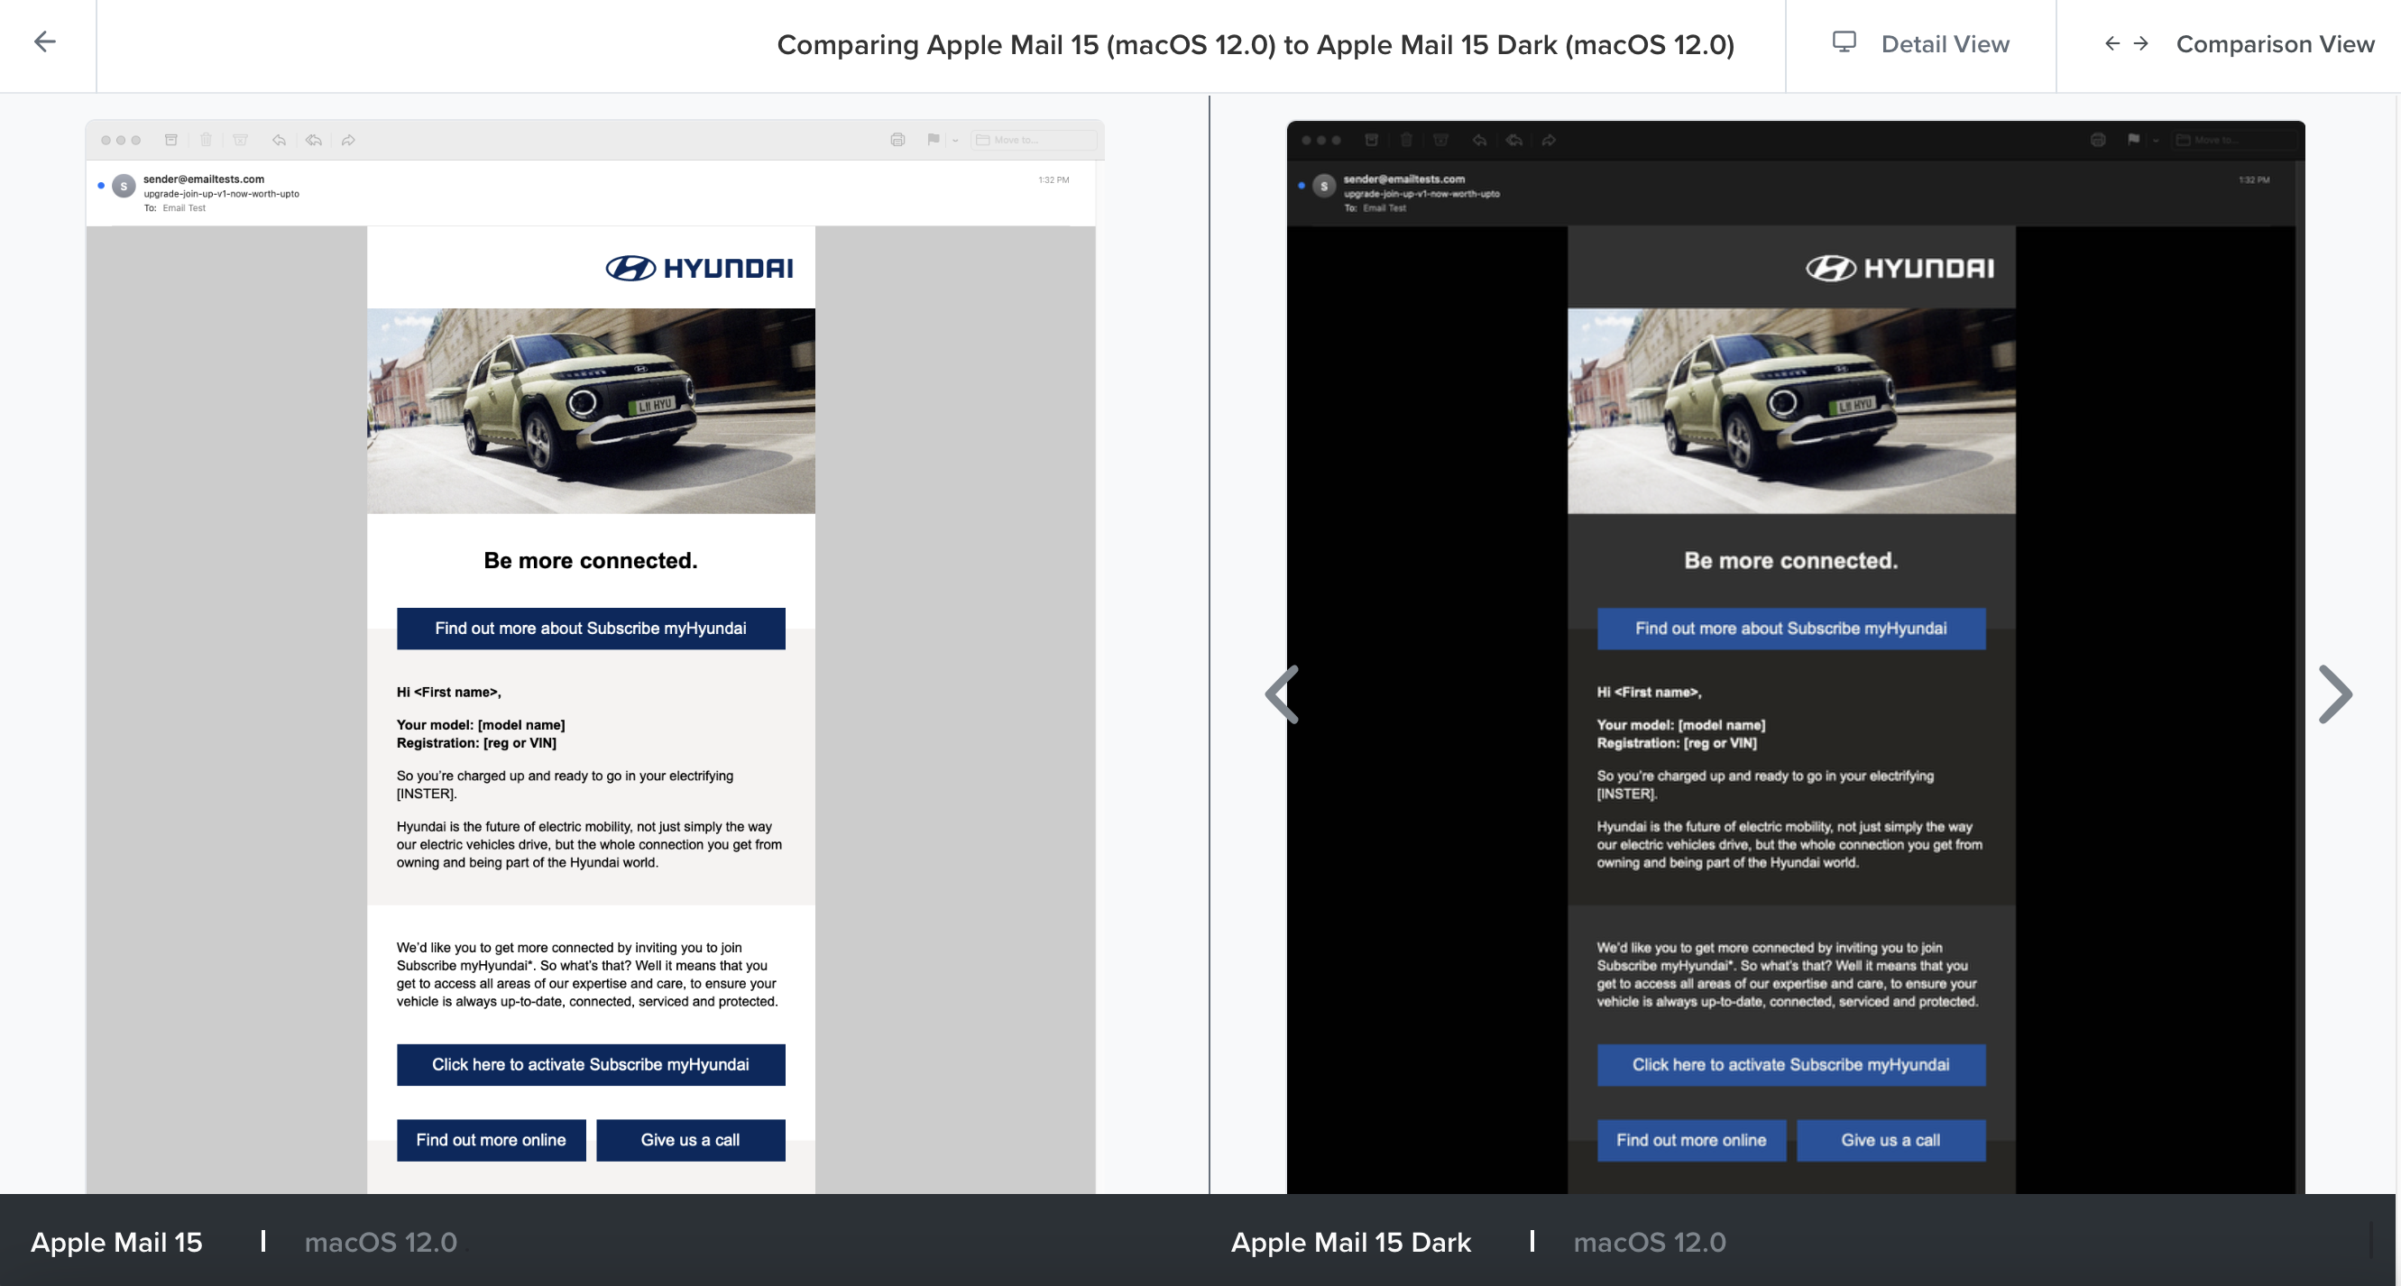Click the comparison title text at the top

click(1256, 45)
